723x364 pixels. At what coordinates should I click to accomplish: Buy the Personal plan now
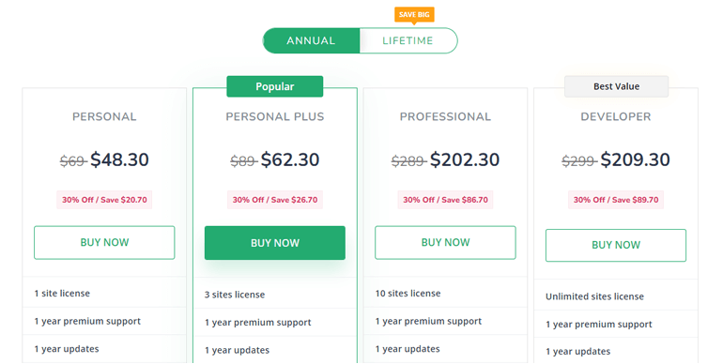point(104,242)
